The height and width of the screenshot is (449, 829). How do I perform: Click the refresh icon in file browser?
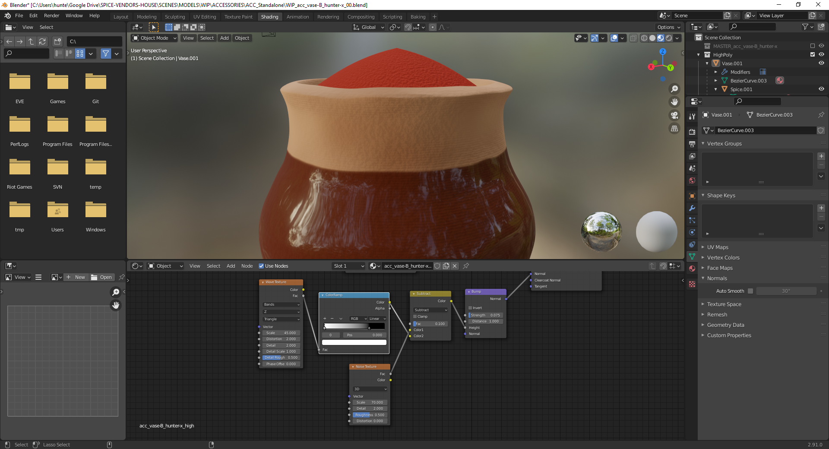42,41
